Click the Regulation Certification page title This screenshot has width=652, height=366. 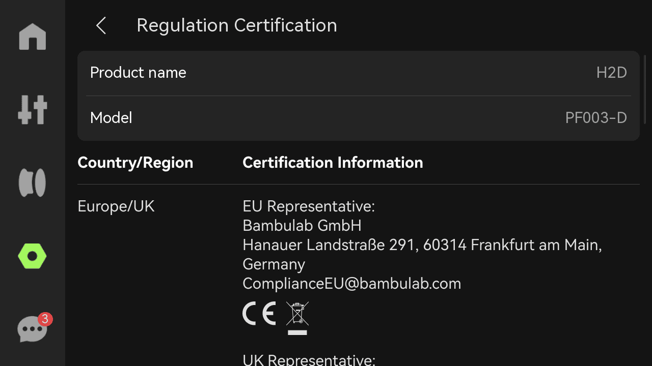coord(237,25)
